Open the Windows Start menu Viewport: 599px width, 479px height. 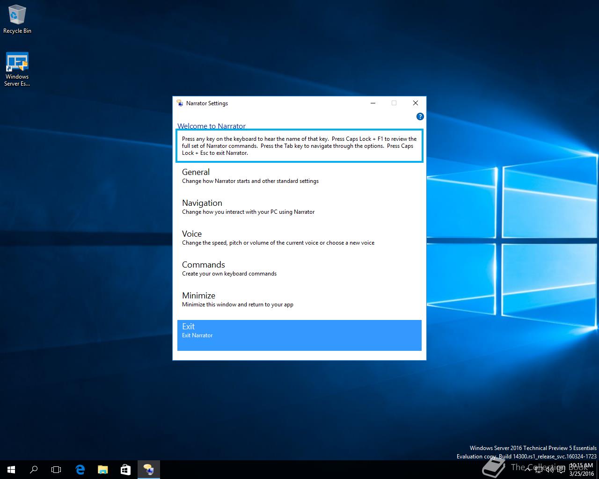pos(11,470)
